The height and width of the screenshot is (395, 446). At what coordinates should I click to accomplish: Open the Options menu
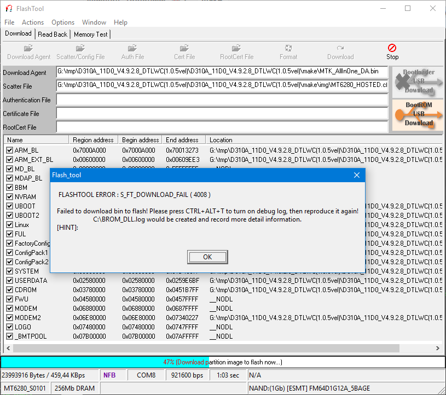63,22
